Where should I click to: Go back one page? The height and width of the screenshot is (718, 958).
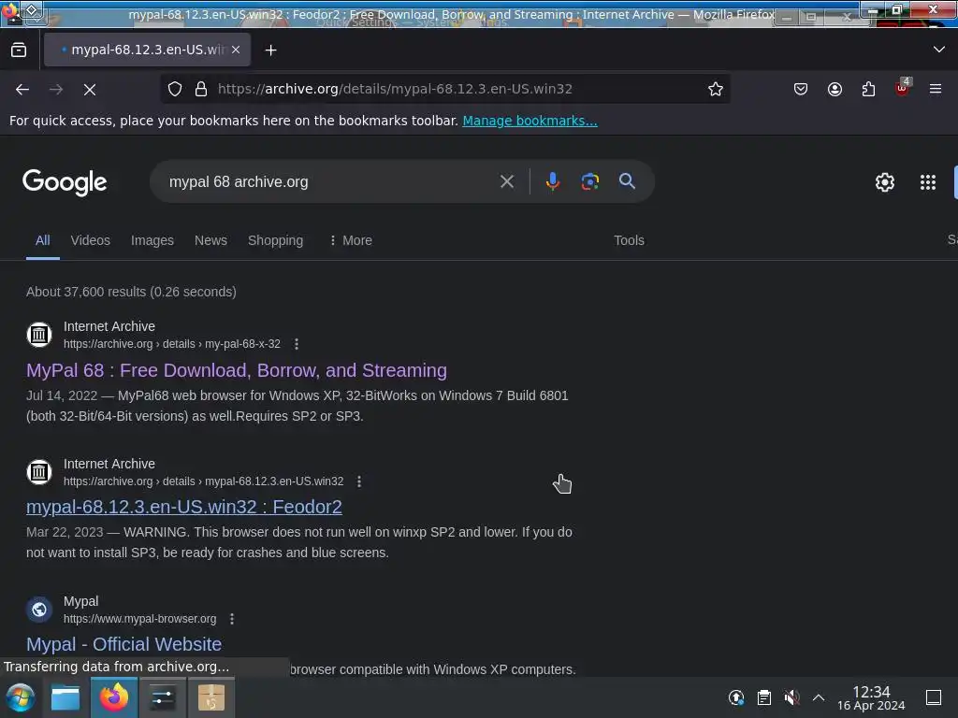click(x=22, y=90)
